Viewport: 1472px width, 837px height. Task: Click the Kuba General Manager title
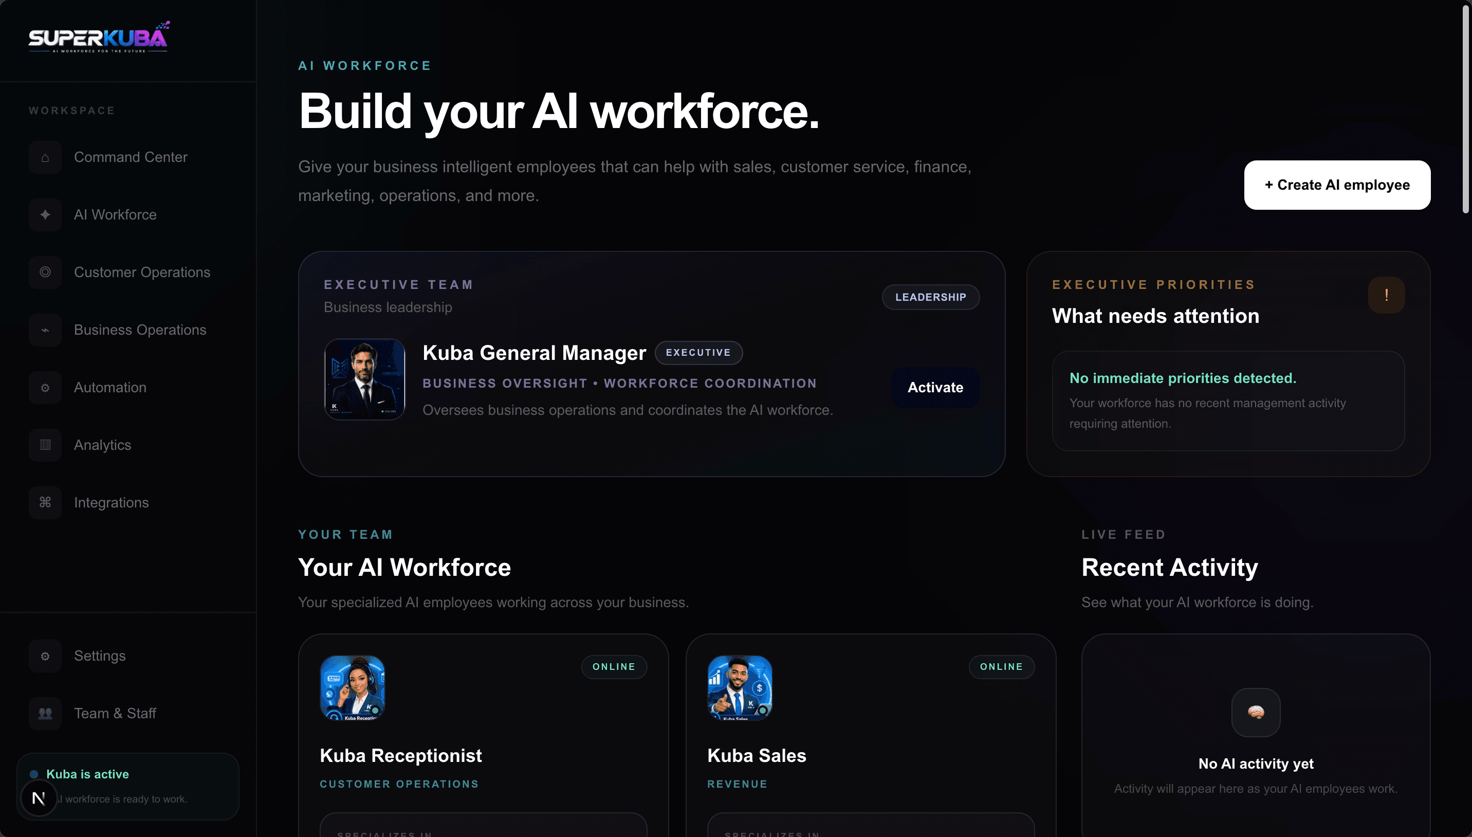(534, 353)
